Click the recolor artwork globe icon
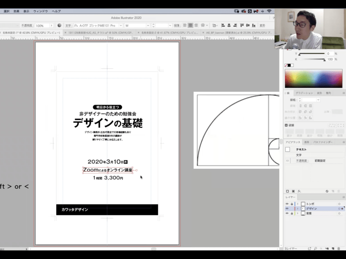This screenshot has width=346, height=259. click(x=59, y=25)
